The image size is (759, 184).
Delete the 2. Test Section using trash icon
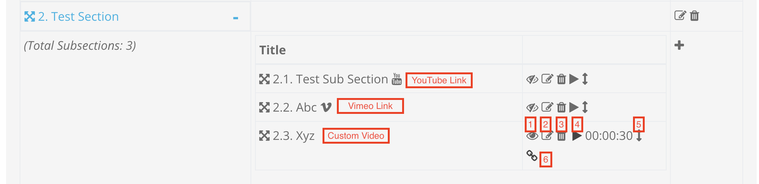pyautogui.click(x=694, y=16)
